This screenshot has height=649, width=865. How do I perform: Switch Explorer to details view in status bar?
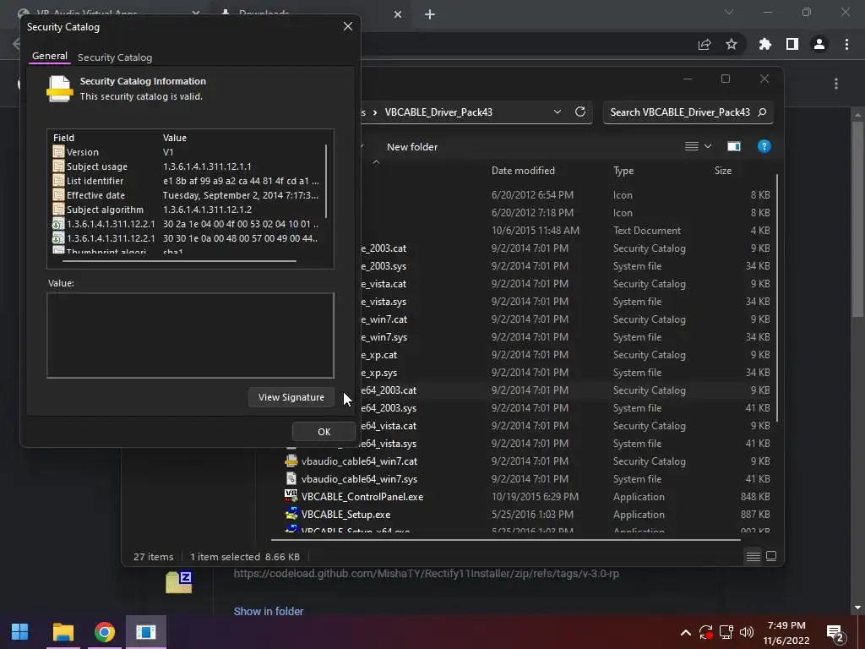click(753, 556)
